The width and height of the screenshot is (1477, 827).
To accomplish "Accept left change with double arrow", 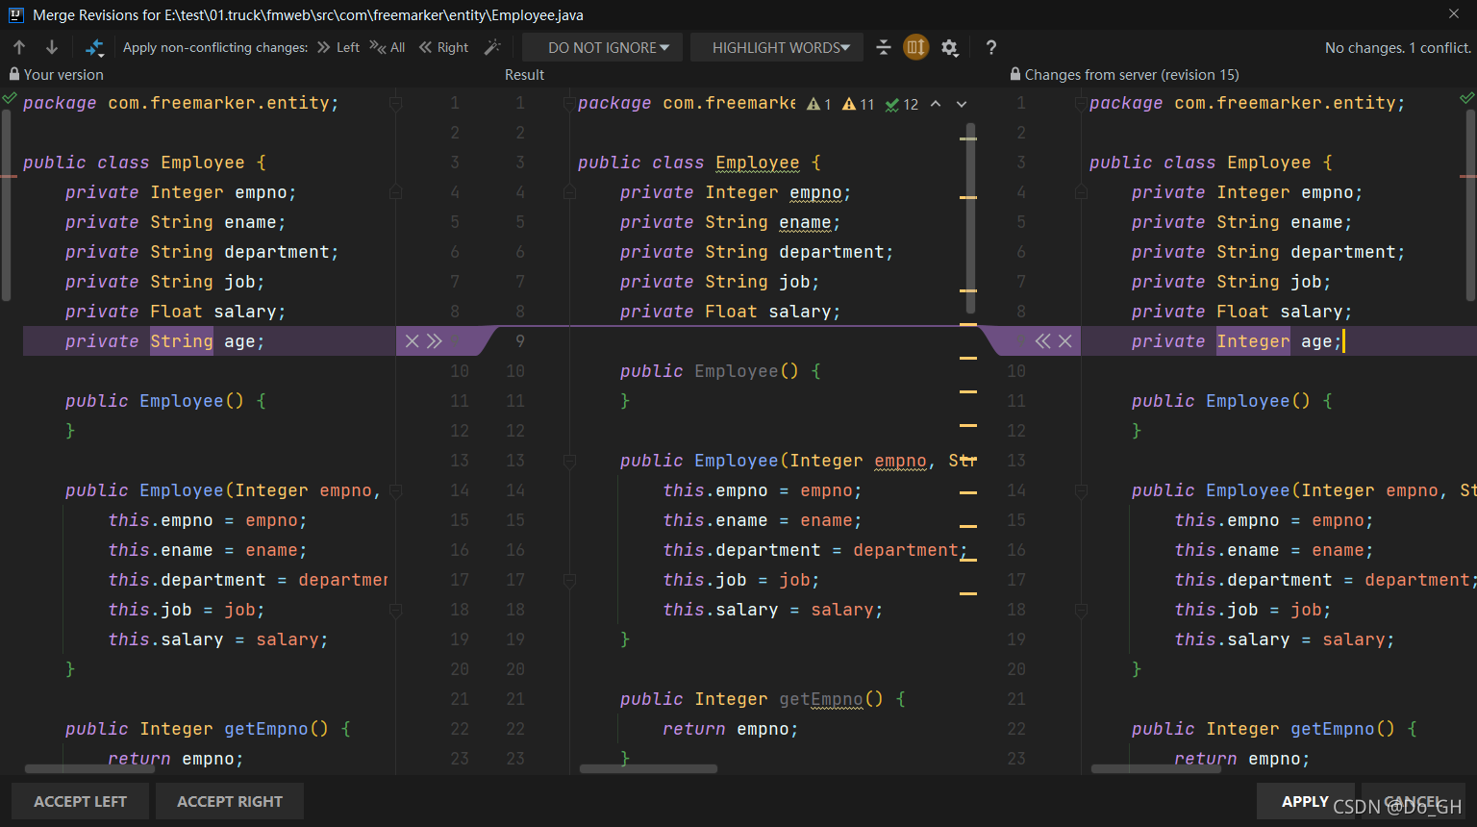I will click(435, 341).
